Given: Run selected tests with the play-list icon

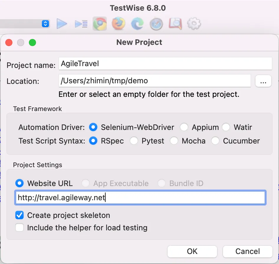Looking at the screenshot, I should (81, 24).
